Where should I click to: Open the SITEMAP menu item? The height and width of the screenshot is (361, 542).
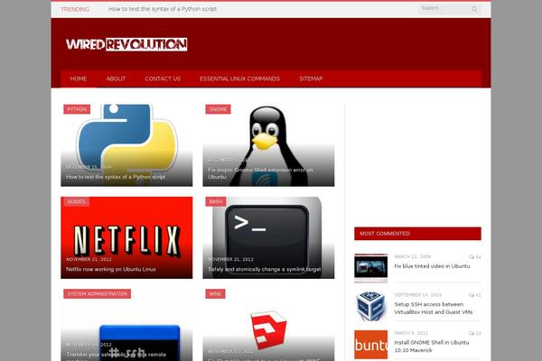[311, 79]
